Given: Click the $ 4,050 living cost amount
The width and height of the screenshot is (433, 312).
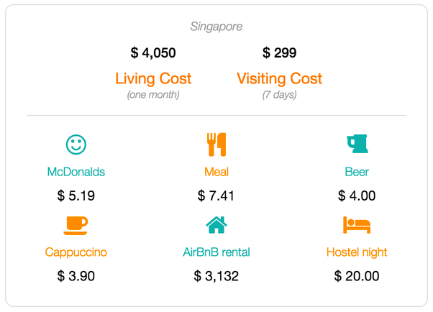Looking at the screenshot, I should tap(153, 52).
